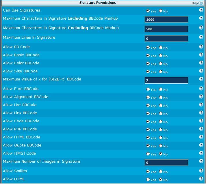Screen dimensions: 206x184
Task: Choose No for Allow Size BBCode
Action: coord(161,72)
